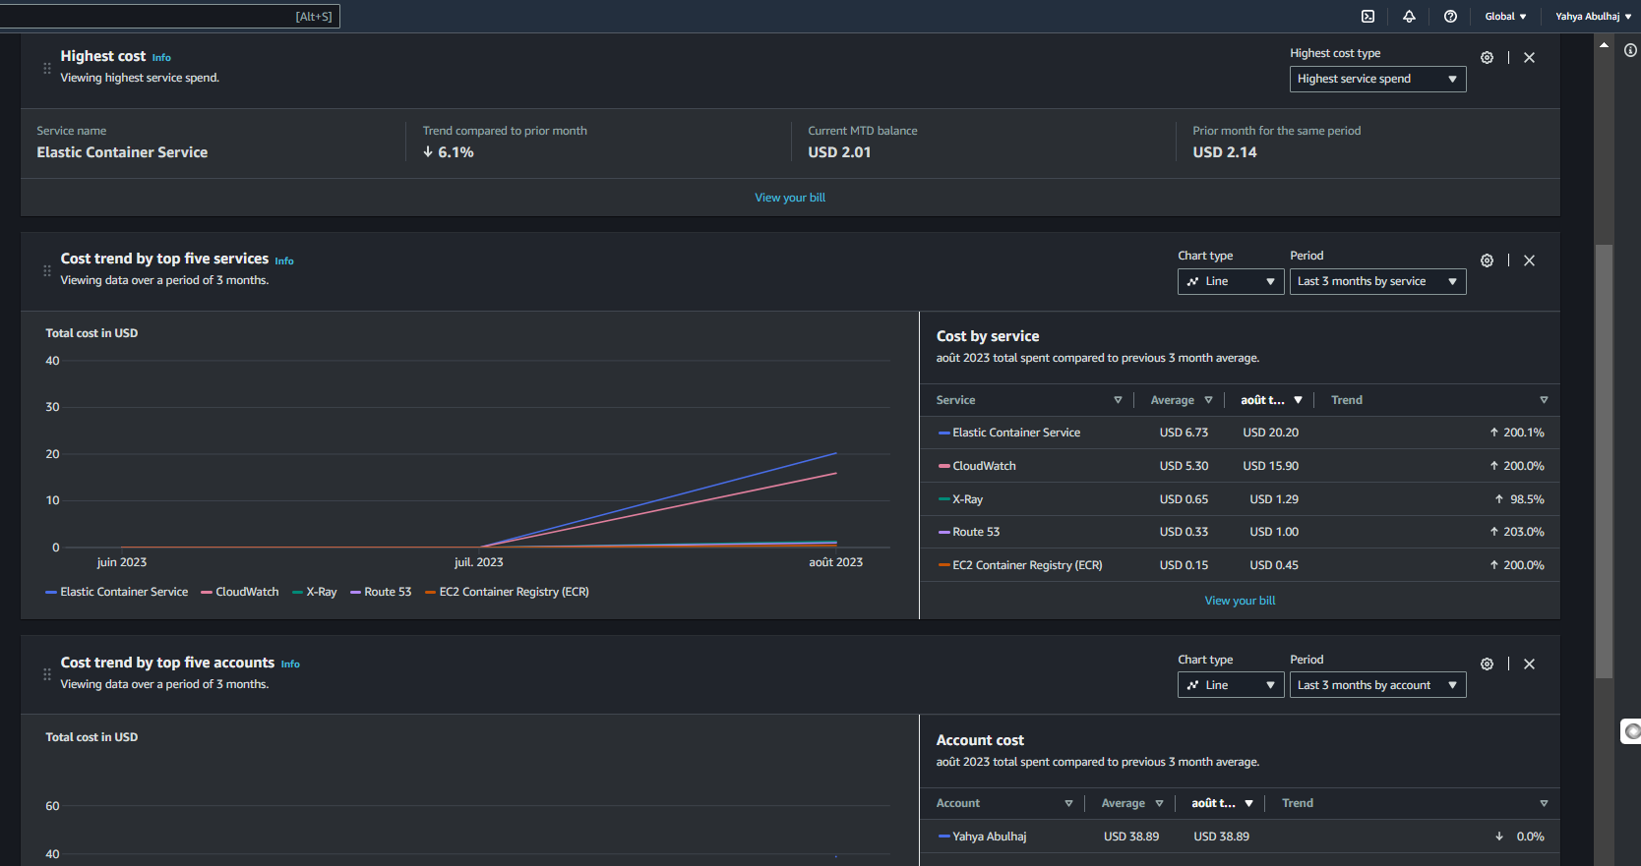Open Last 3 months by account dropdown
The image size is (1641, 866).
(x=1377, y=685)
